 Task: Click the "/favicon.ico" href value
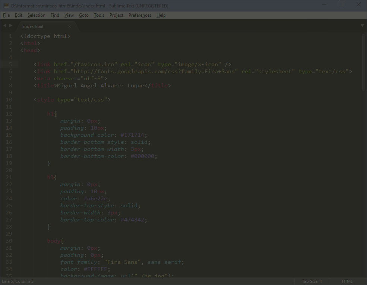(94, 64)
